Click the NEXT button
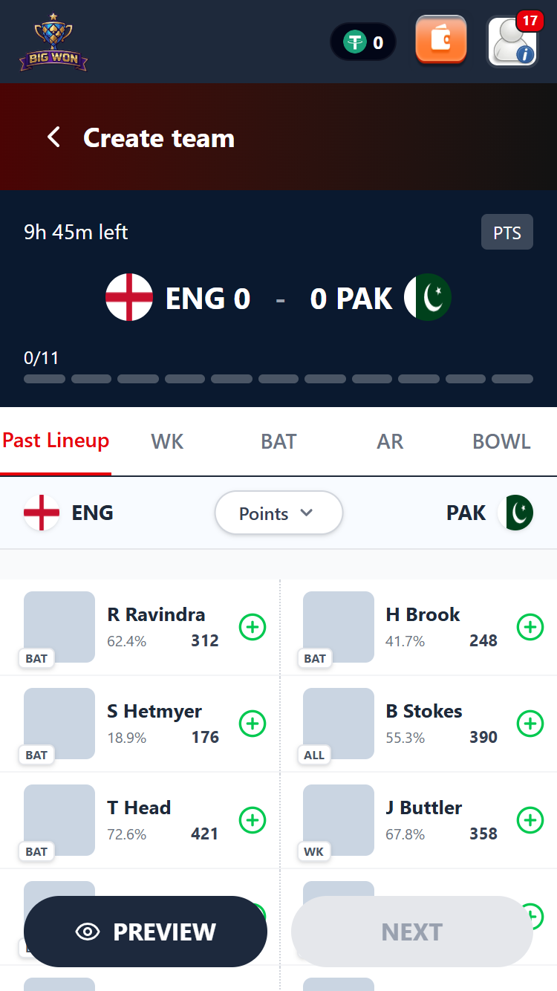557x991 pixels. click(412, 932)
